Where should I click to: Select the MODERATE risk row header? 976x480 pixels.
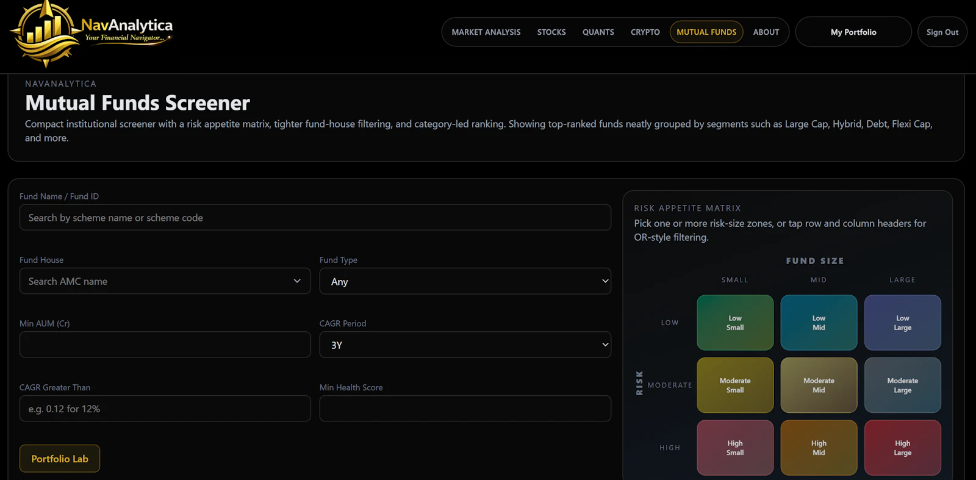tap(670, 385)
